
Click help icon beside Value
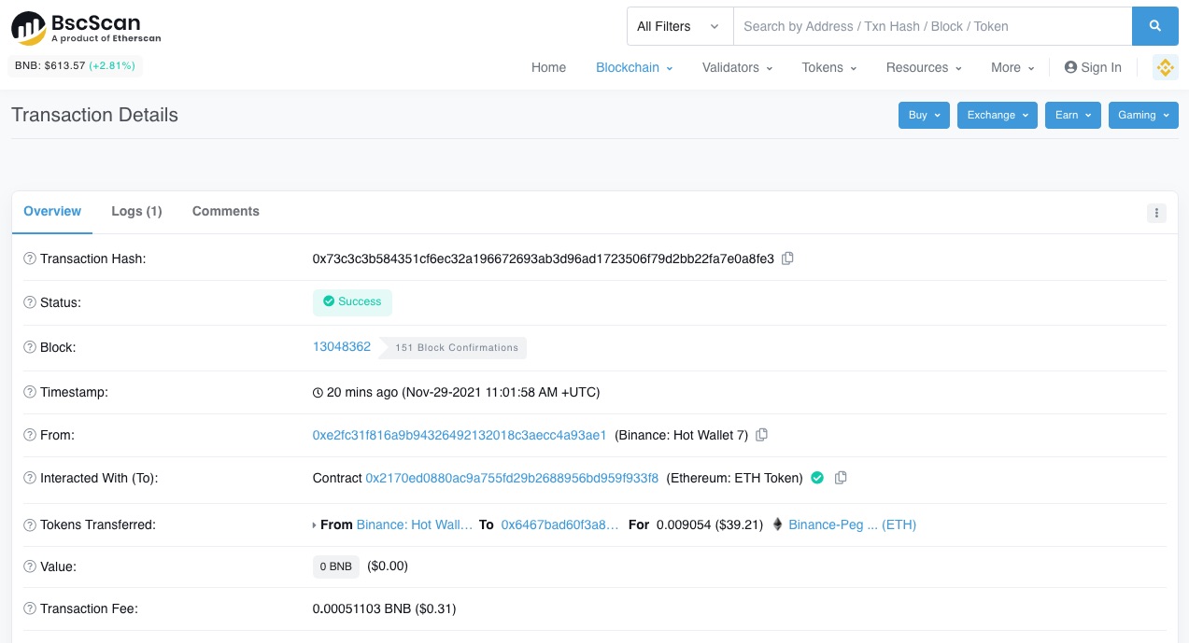pos(30,566)
